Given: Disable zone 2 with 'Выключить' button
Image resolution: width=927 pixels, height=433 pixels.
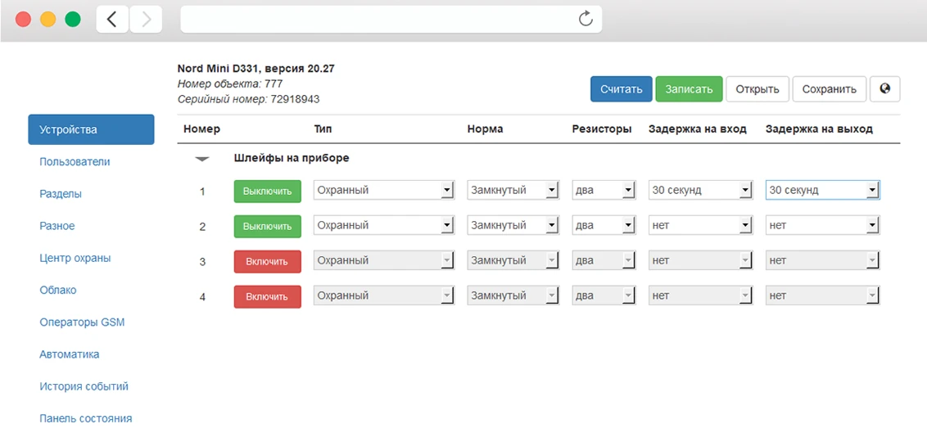Looking at the screenshot, I should [267, 227].
